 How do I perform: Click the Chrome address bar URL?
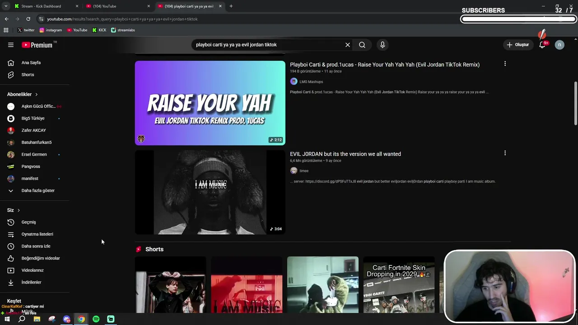pos(122,19)
